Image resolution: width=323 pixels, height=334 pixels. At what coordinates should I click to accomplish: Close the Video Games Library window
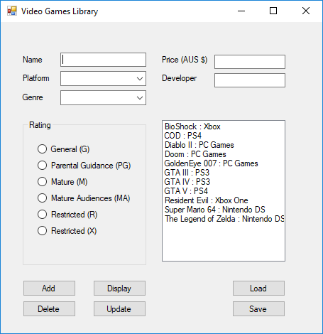tap(306, 11)
